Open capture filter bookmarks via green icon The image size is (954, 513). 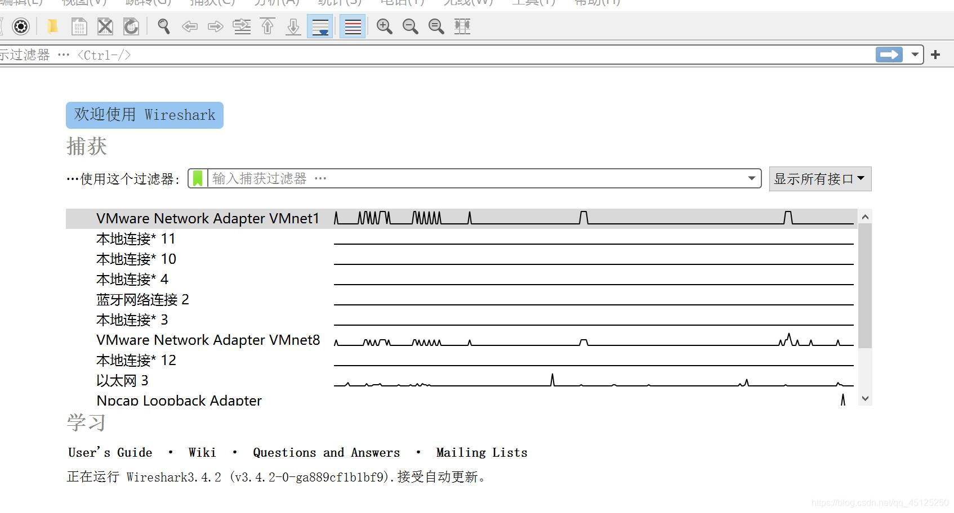coord(198,179)
